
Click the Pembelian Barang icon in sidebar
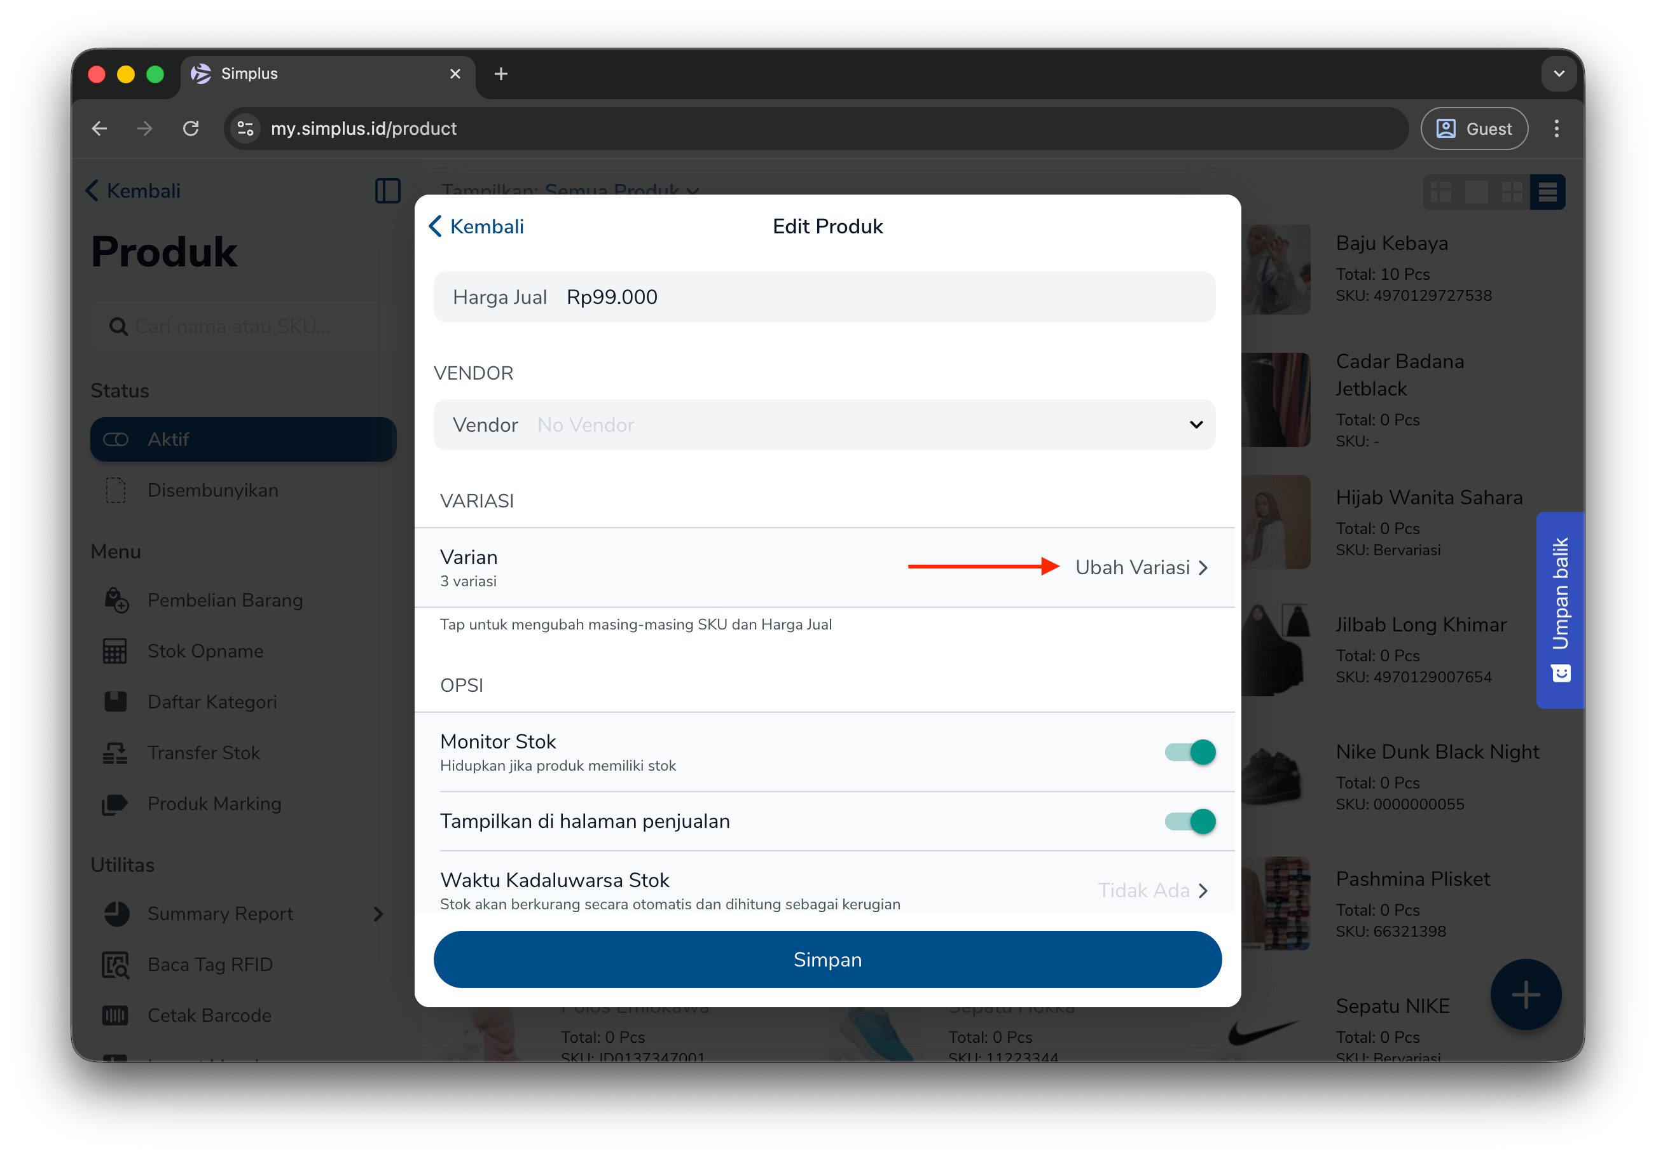[115, 600]
